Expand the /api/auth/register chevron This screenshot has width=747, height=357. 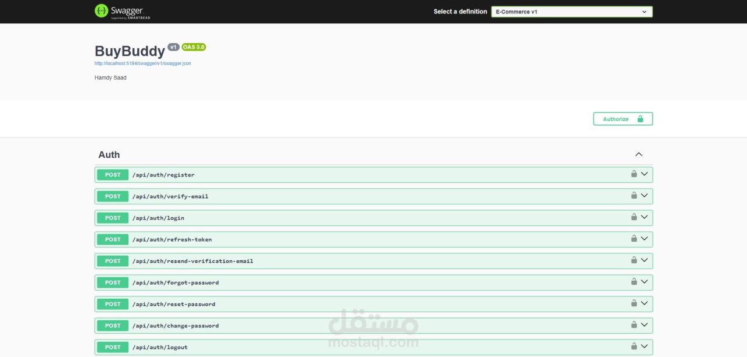pyautogui.click(x=644, y=174)
